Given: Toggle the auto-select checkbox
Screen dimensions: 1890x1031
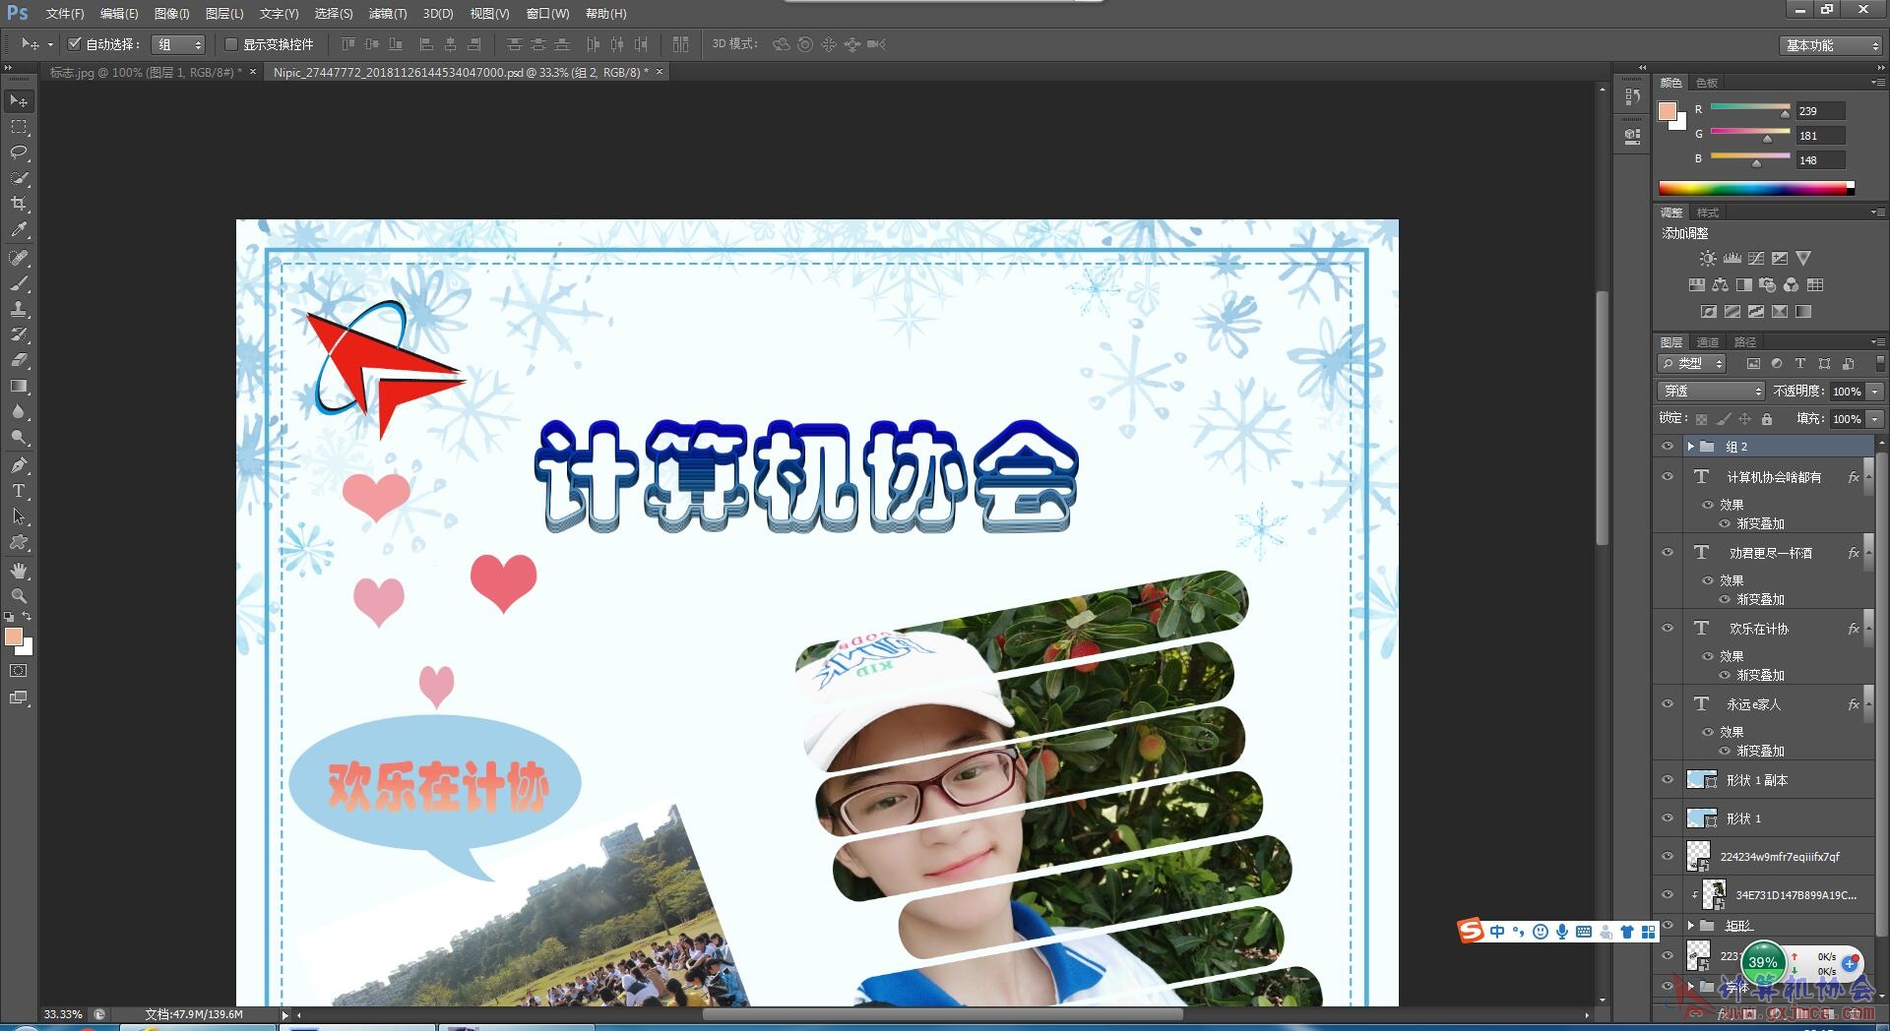Looking at the screenshot, I should point(74,44).
